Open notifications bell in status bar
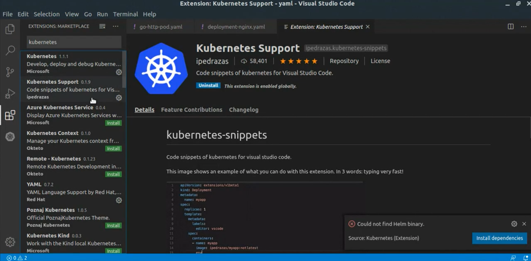531x261 pixels. (x=525, y=258)
